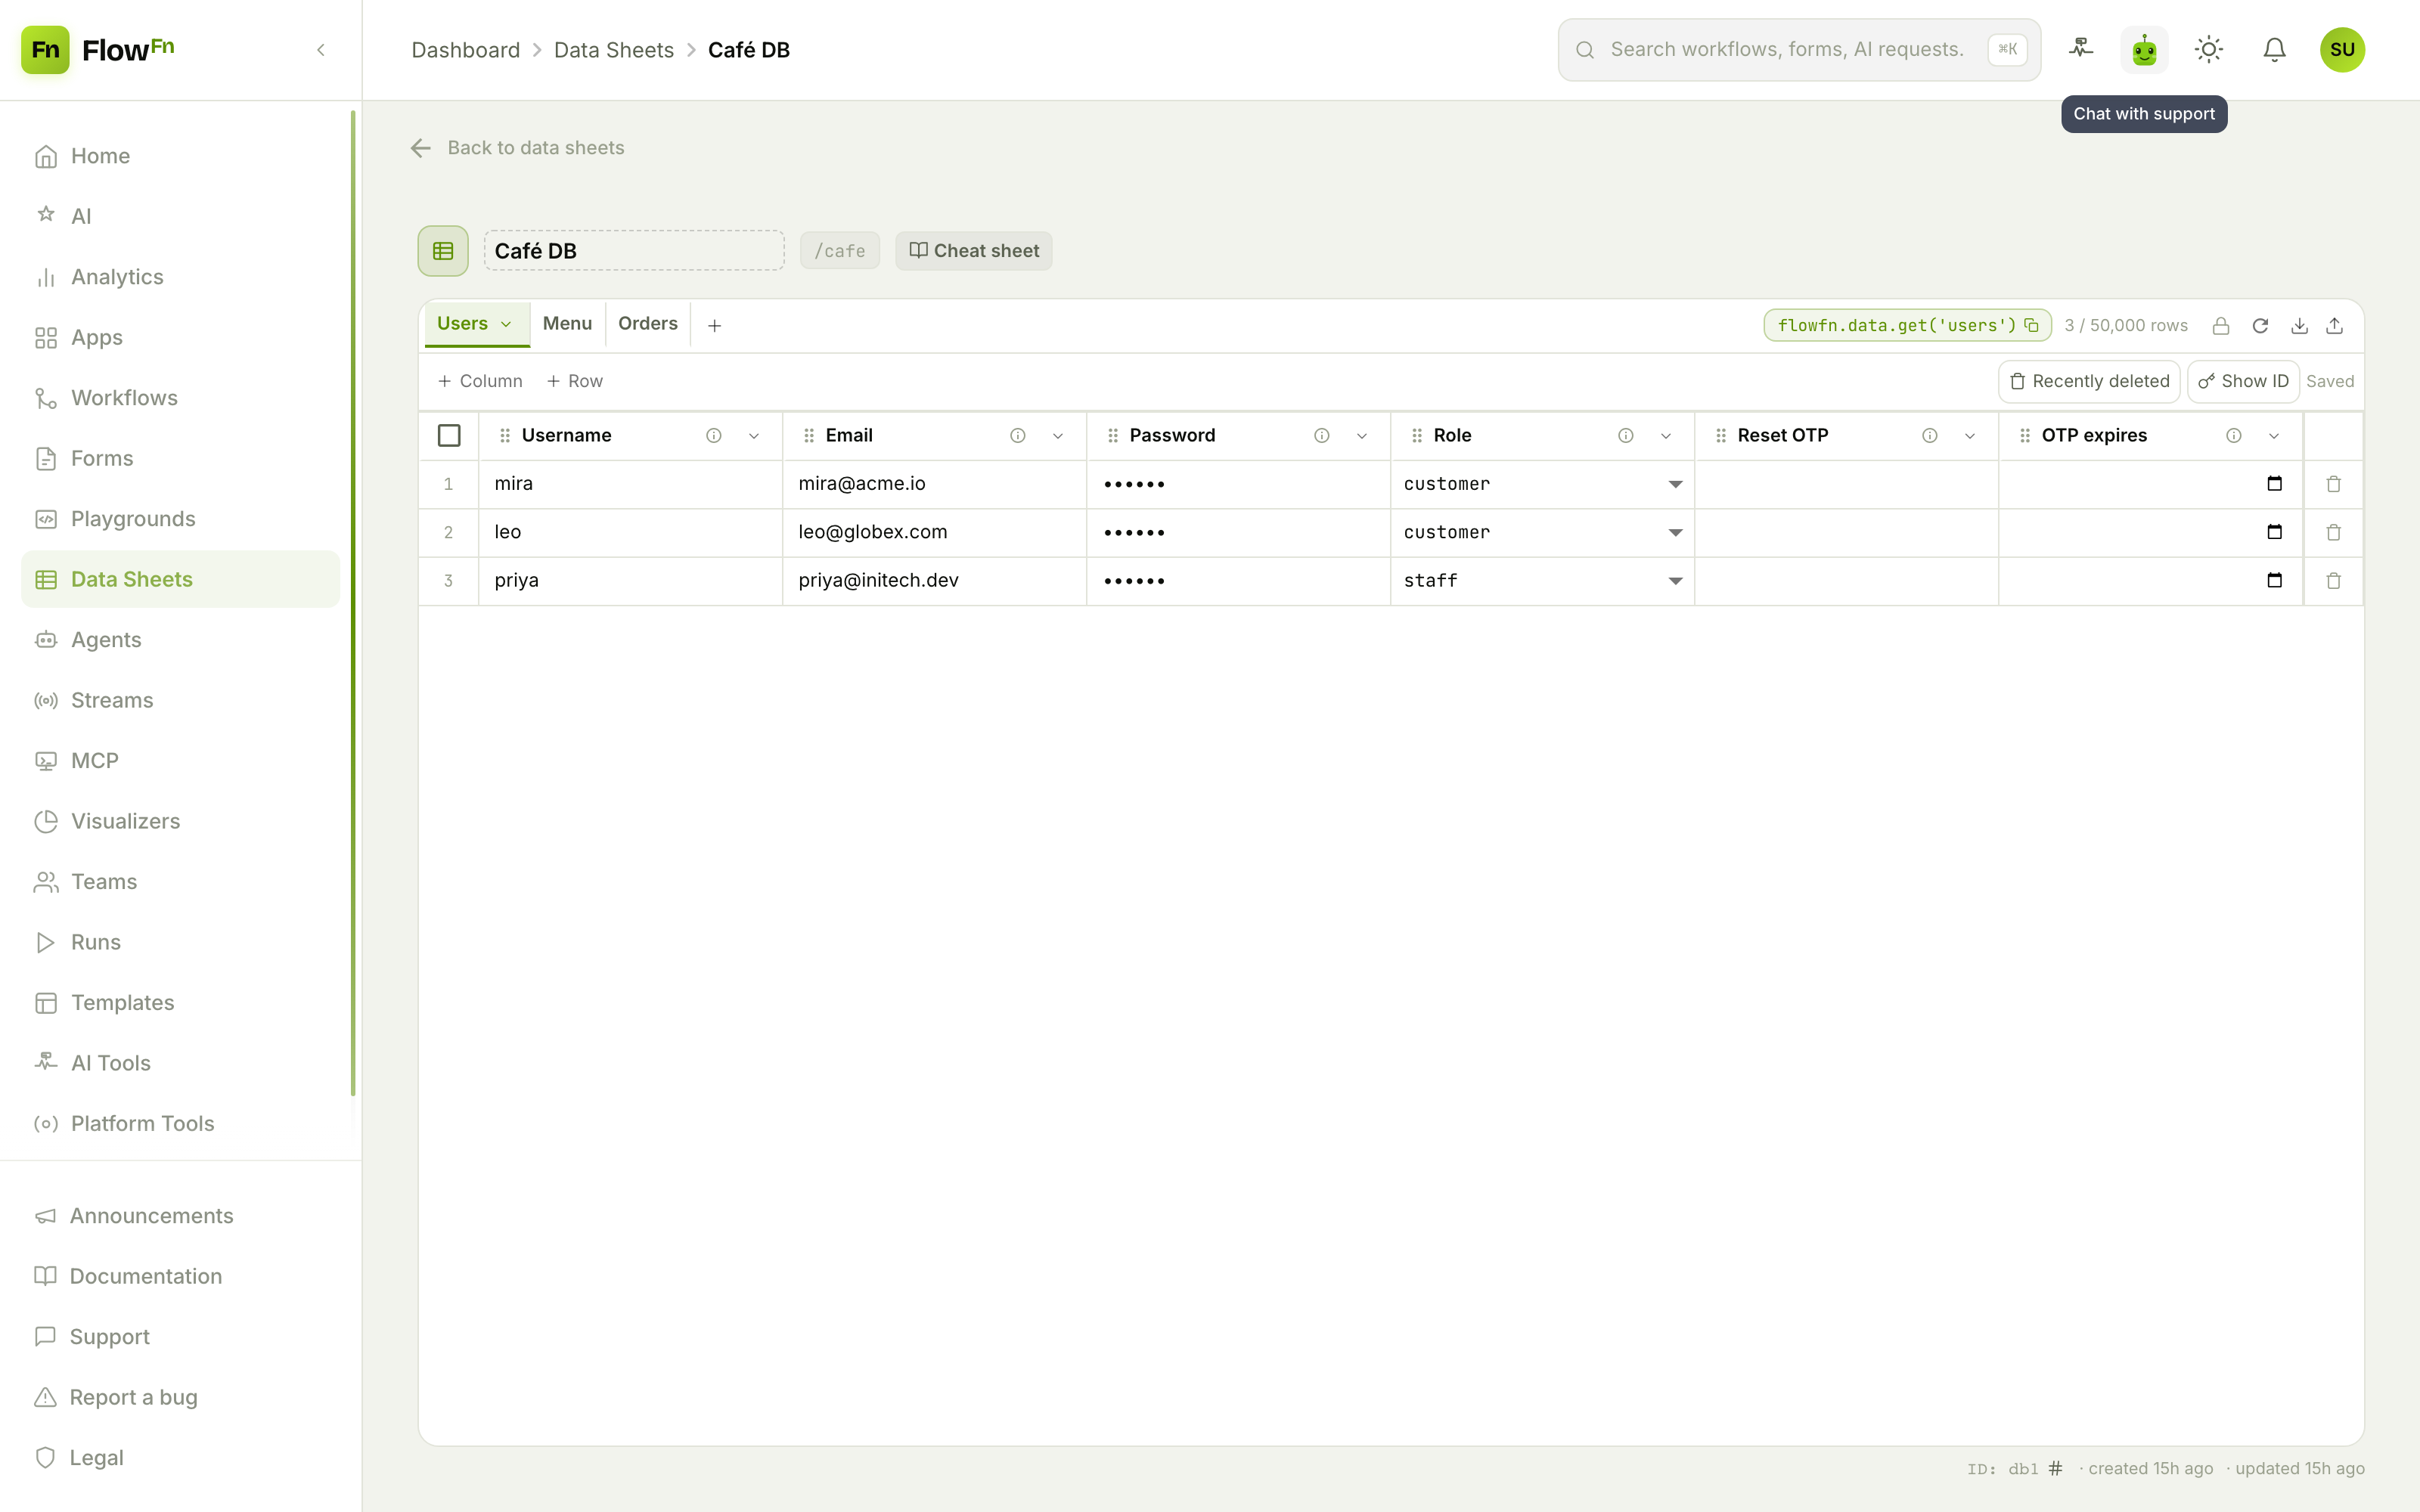Open calendar picker for mira's OTP expires
The image size is (2420, 1512).
tap(2275, 484)
